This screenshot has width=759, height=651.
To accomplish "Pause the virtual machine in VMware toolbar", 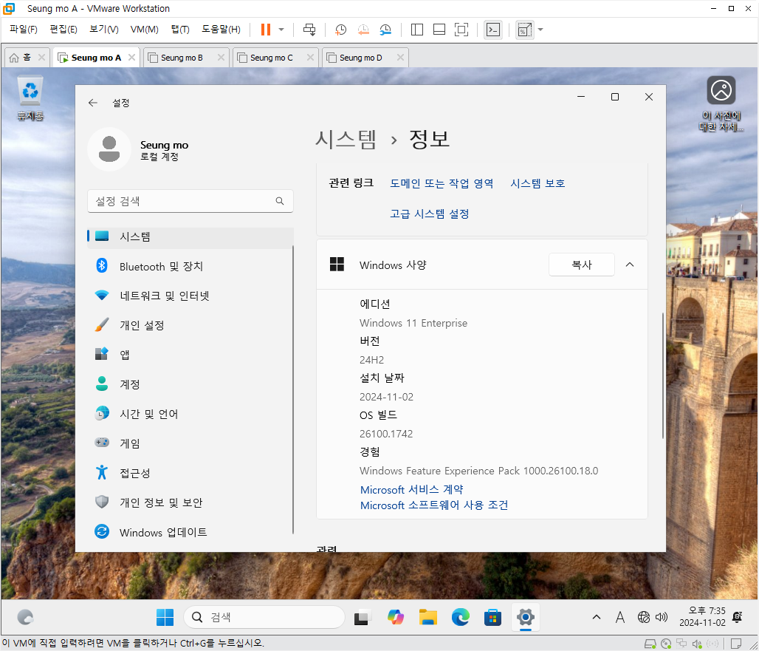I will pyautogui.click(x=265, y=30).
